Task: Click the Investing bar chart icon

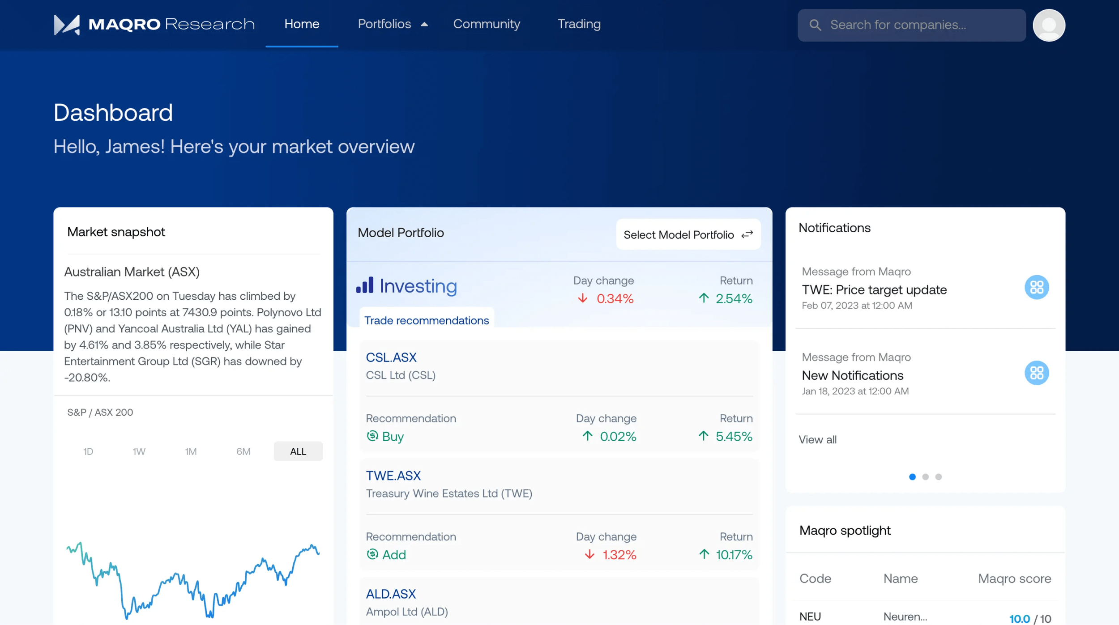Action: 365,285
